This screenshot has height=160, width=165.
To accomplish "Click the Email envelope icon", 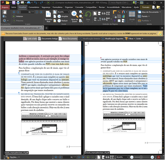I will click(x=22, y=3).
